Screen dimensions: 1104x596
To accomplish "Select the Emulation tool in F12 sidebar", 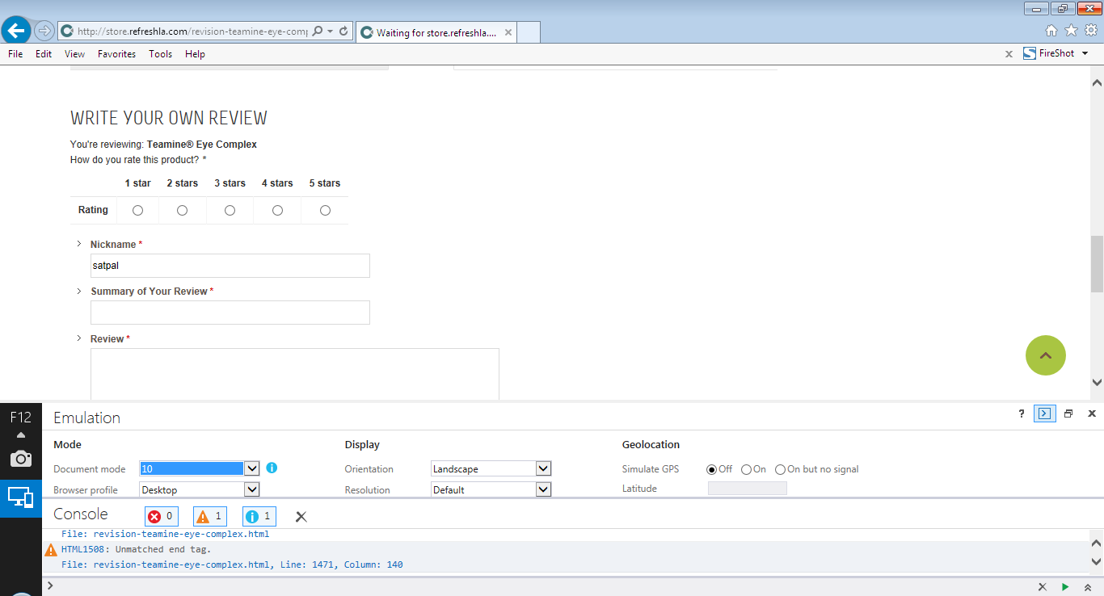I will pos(21,498).
